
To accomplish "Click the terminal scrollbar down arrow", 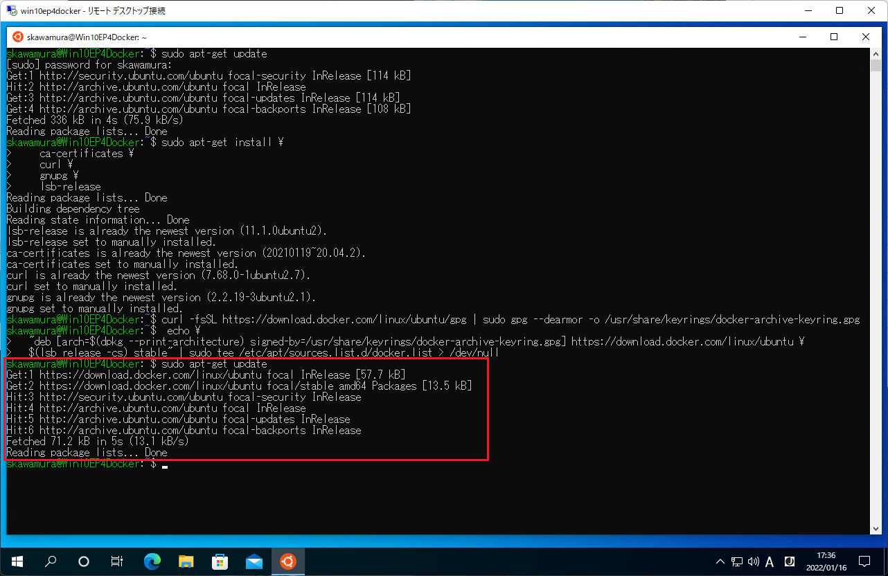I will tap(874, 529).
